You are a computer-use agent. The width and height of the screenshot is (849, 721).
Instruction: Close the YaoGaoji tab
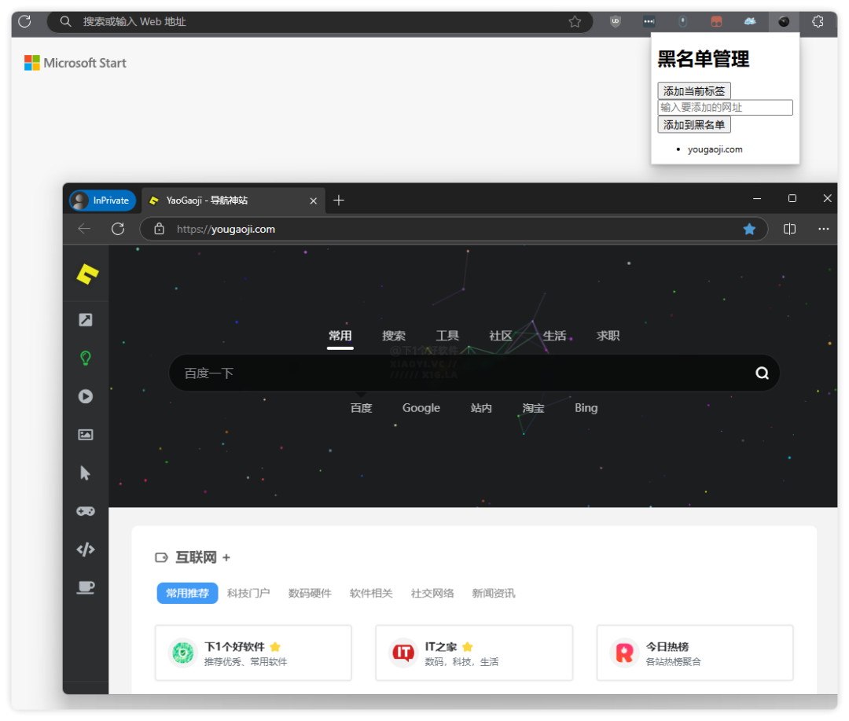314,201
